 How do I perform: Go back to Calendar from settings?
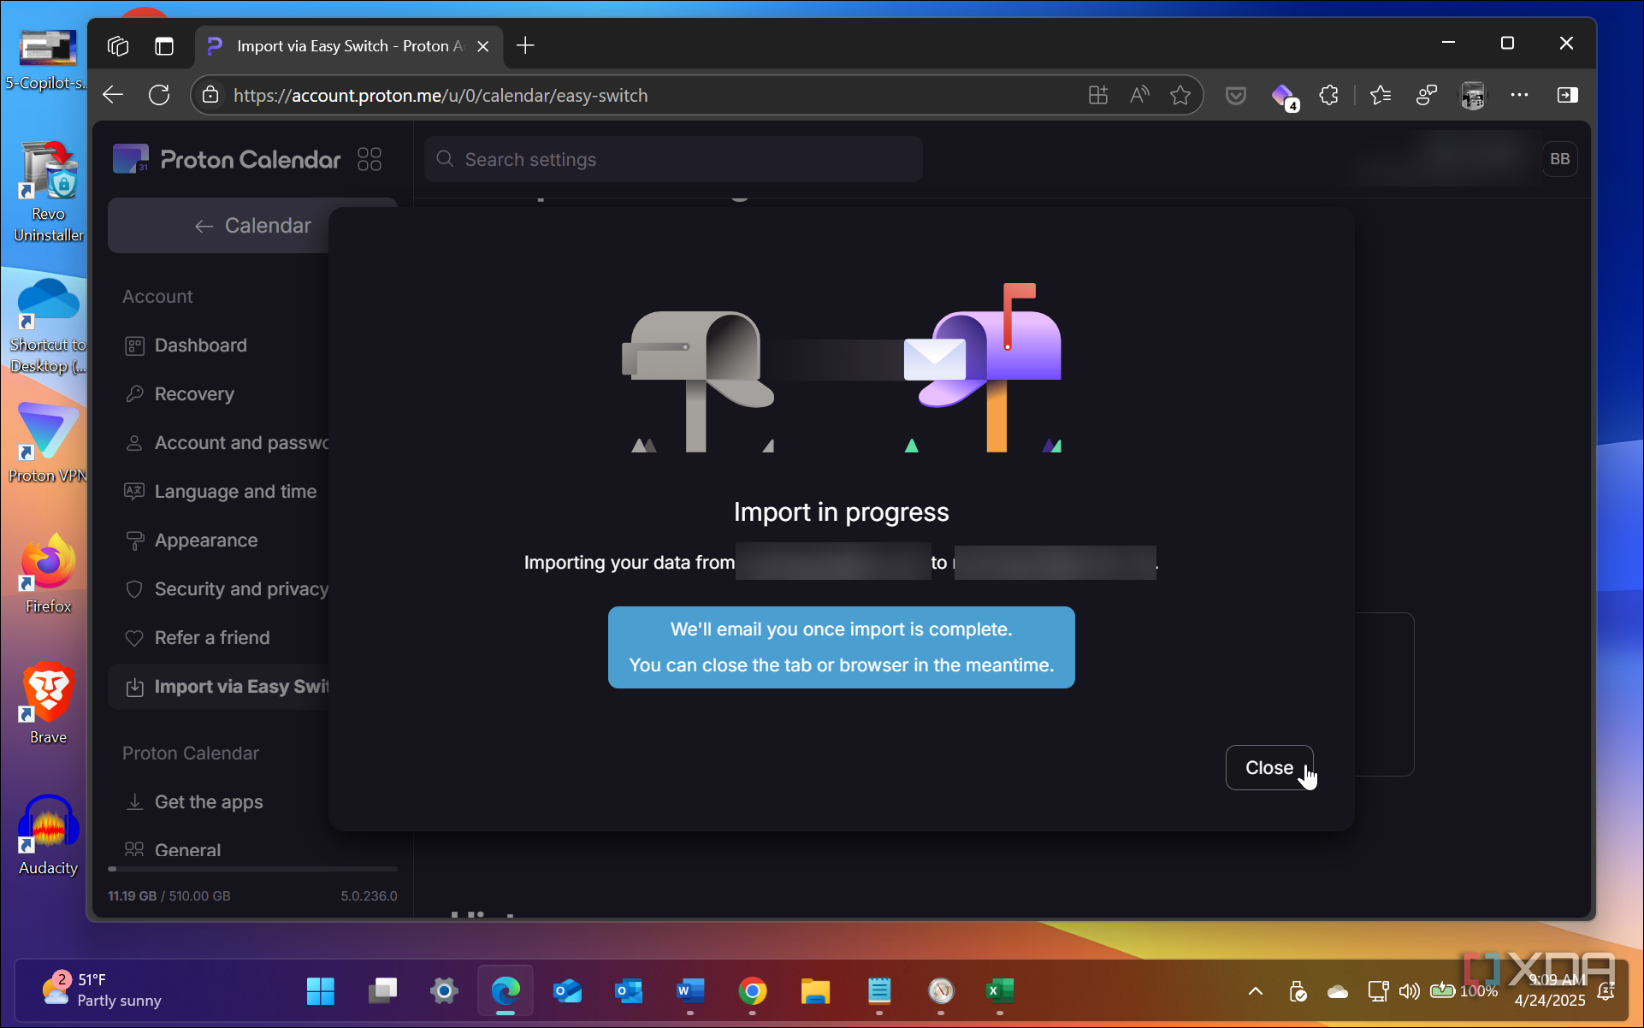pyautogui.click(x=253, y=226)
